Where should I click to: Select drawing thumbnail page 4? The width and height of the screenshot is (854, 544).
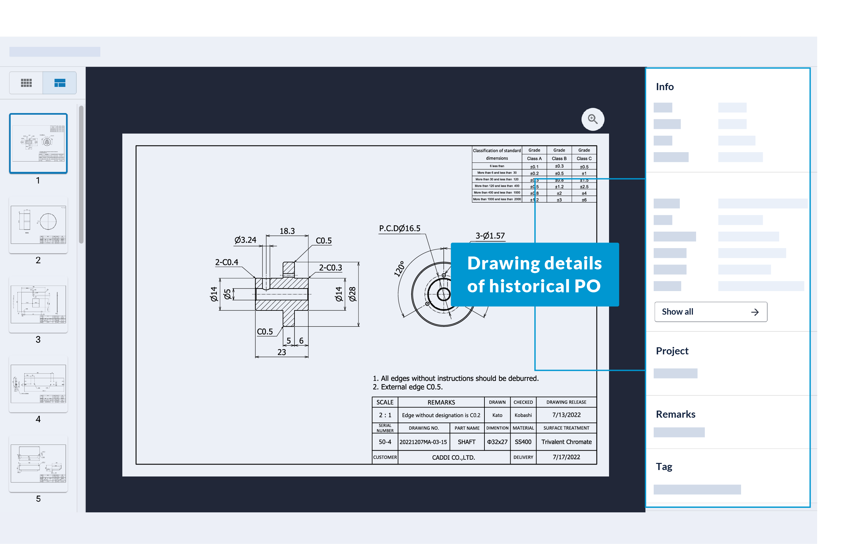point(38,384)
